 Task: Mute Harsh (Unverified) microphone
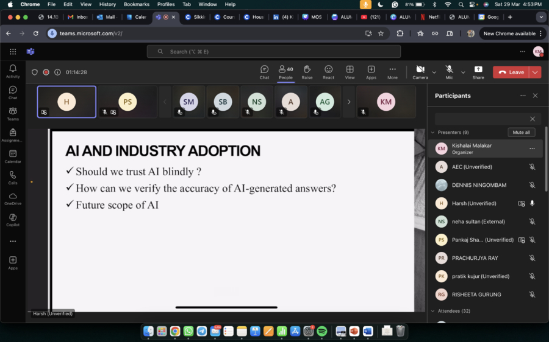(x=532, y=203)
